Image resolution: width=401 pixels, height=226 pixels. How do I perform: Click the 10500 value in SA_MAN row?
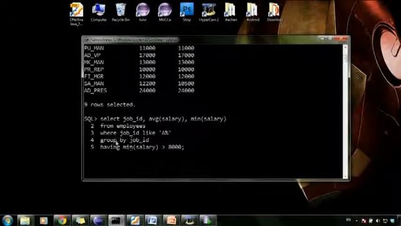(x=186, y=83)
